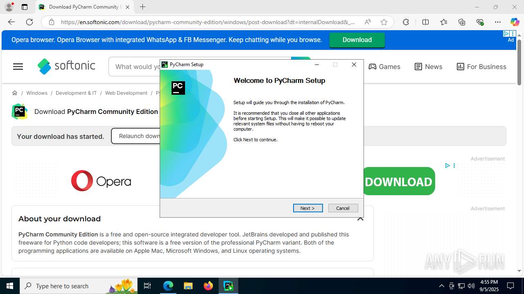Click PyCharm icon beside download title

pyautogui.click(x=20, y=111)
